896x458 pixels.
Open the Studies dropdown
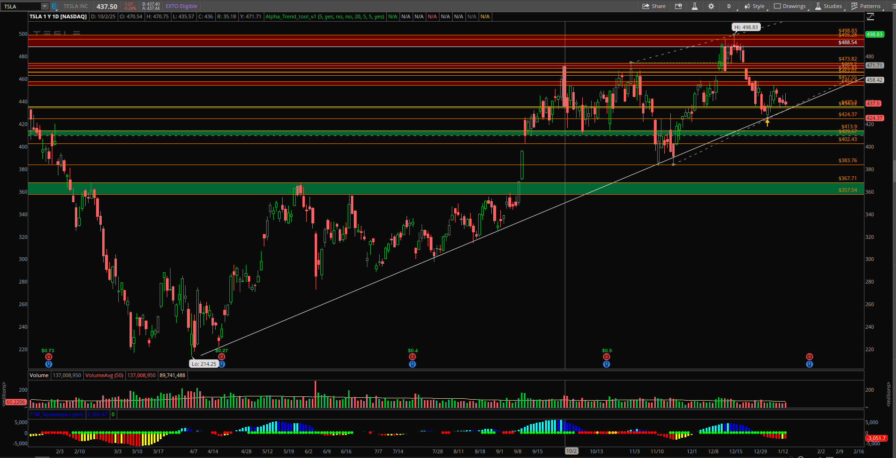(829, 6)
